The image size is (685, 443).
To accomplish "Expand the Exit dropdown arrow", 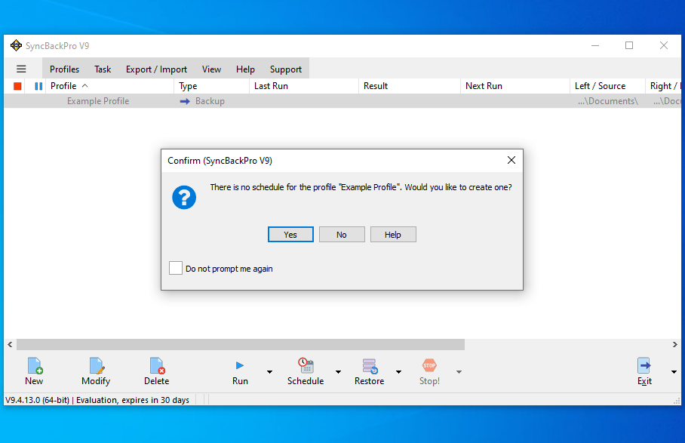I will click(x=674, y=372).
